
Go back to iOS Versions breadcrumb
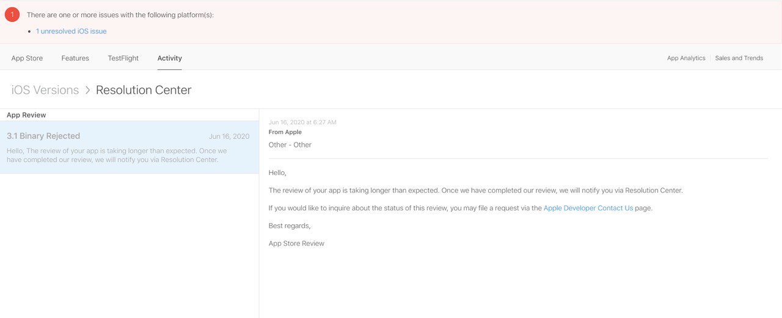click(x=45, y=90)
